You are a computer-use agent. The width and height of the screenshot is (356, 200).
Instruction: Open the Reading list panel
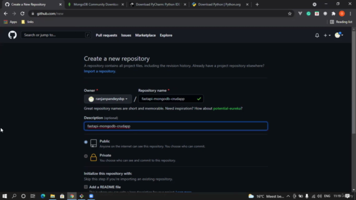[x=341, y=22]
